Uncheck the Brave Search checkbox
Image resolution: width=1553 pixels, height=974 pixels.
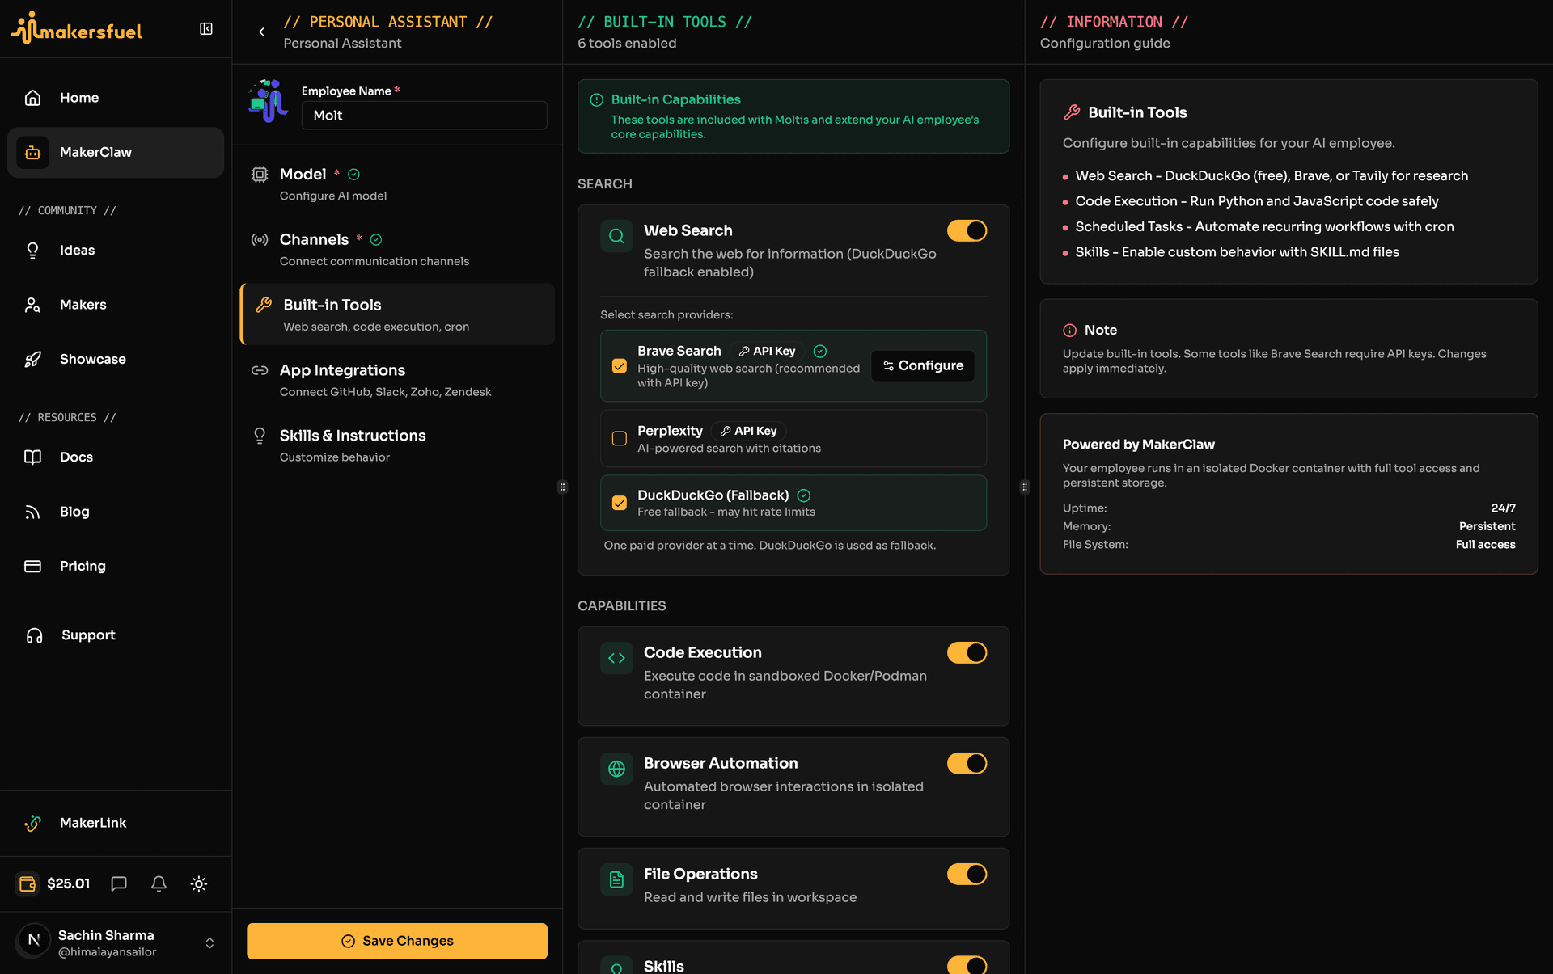pos(620,366)
